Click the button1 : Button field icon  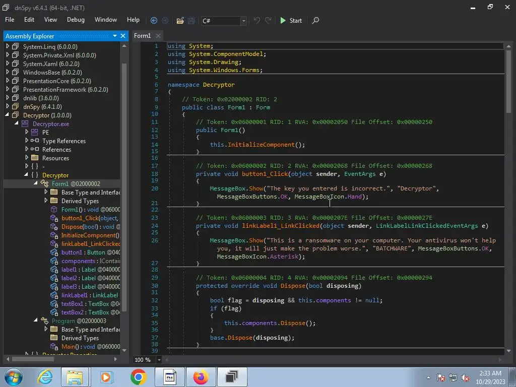(54, 252)
